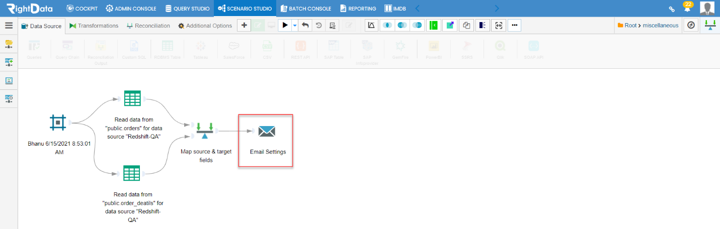720x229 pixels.
Task: Click the plus add button in toolbar
Action: 244,25
